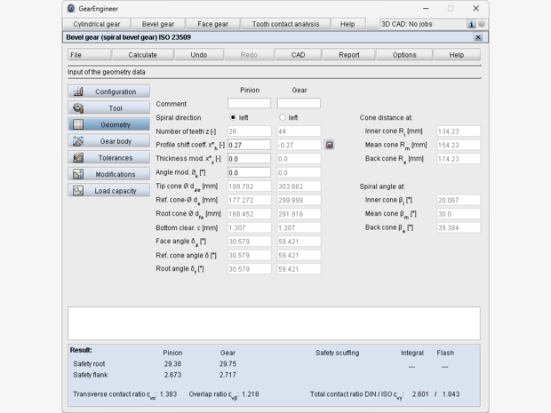Open the Tooth contact analysis tab

click(x=285, y=24)
